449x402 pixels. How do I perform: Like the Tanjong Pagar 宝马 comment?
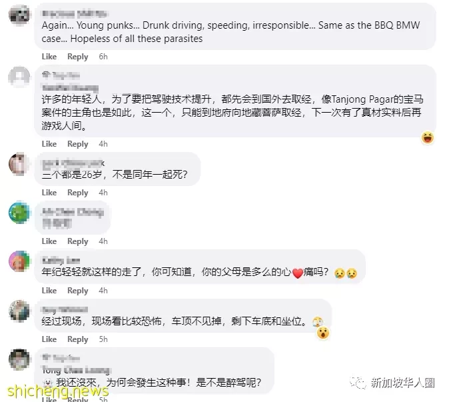(x=49, y=144)
